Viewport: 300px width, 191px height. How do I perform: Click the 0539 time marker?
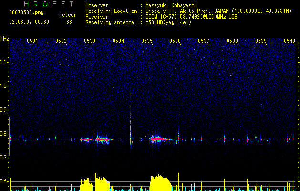coord(261,41)
